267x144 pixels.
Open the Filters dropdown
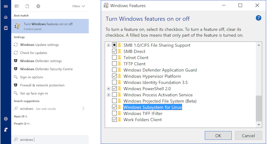[79, 6]
